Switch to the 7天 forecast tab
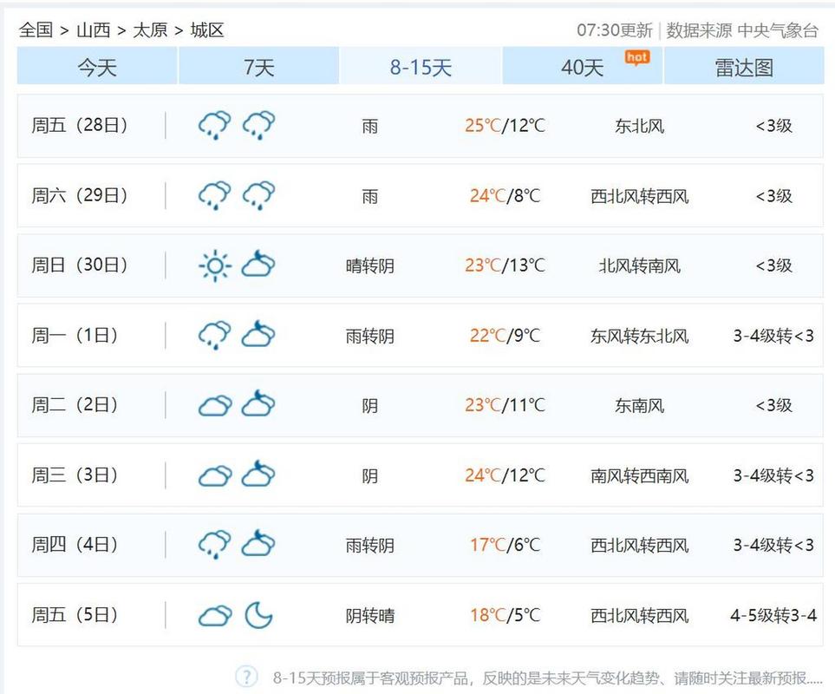This screenshot has height=694, width=835. click(258, 66)
